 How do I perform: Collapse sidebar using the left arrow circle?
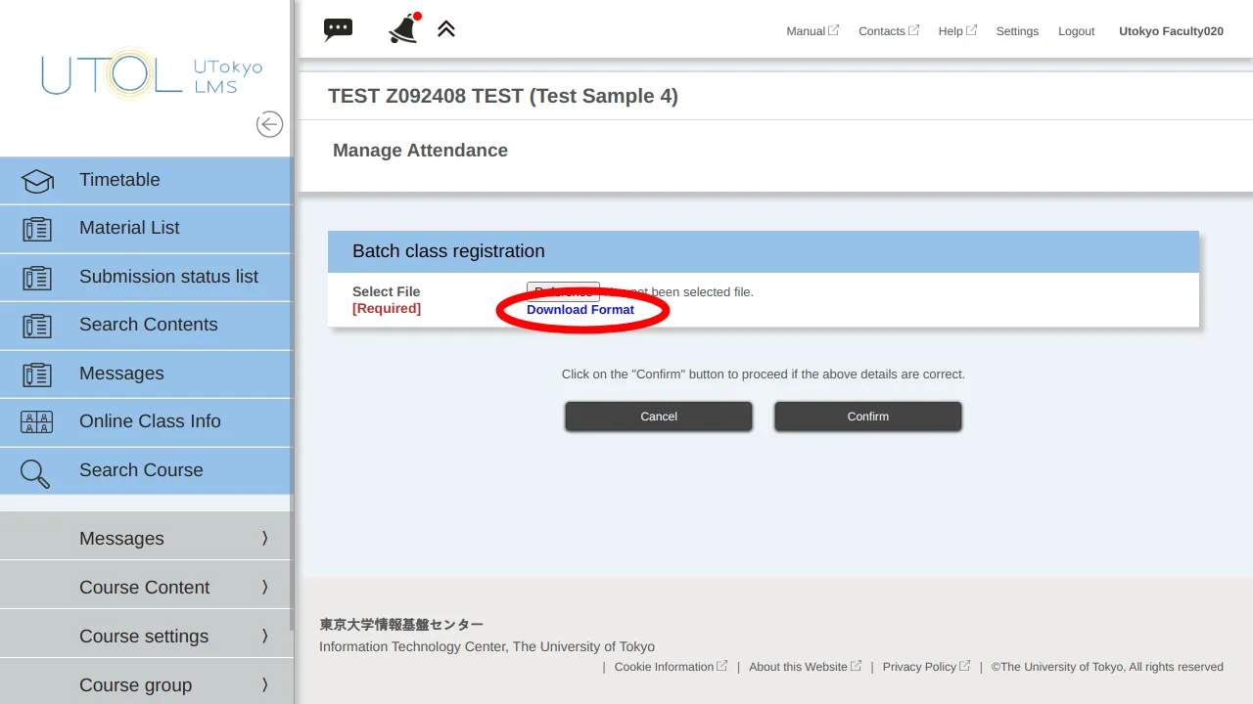coord(269,124)
